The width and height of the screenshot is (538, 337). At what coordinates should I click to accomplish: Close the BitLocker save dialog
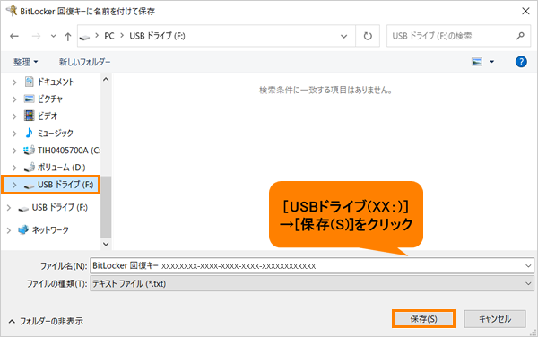(x=525, y=11)
